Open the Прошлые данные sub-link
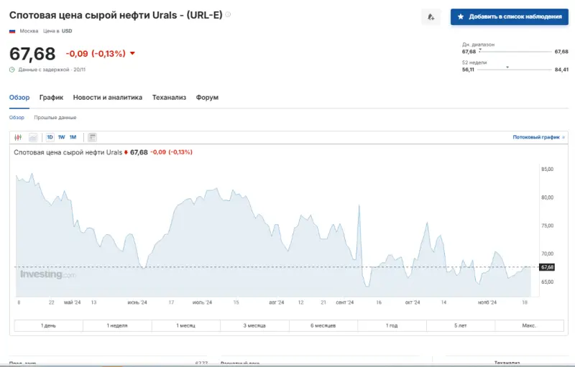Screen dimensions: 575x367 click(x=55, y=117)
